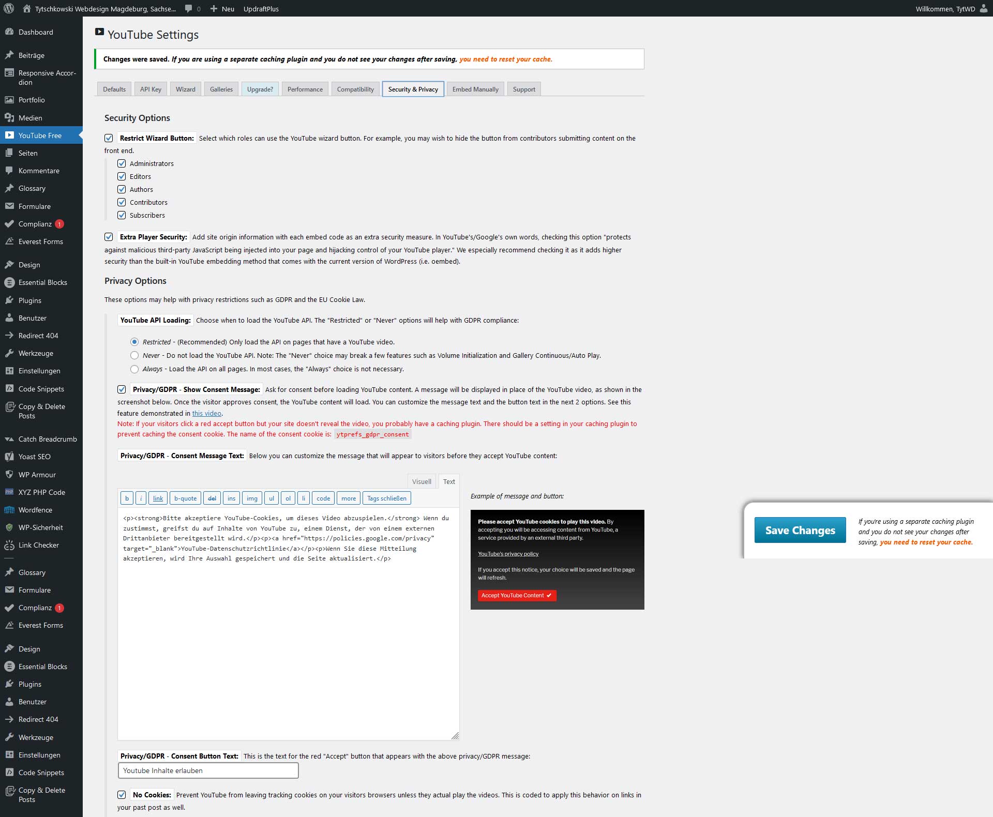Click the first Everest Forms icon

coord(9,241)
